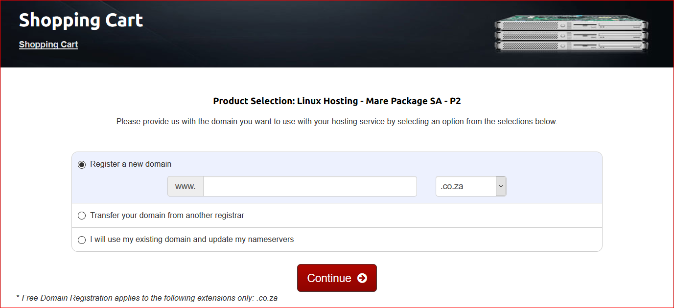The height and width of the screenshot is (308, 674).
Task: Click empty space in the transfer domain row
Action: tap(416, 216)
